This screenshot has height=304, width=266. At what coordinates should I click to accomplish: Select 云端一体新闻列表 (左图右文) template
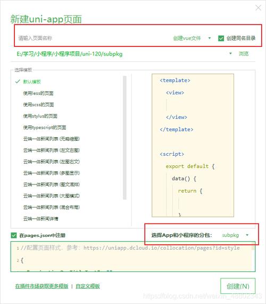[52, 162]
